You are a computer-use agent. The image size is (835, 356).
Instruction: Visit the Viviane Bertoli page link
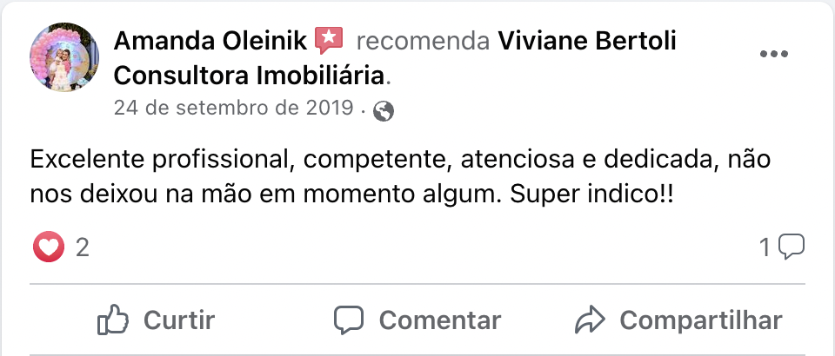pos(587,40)
